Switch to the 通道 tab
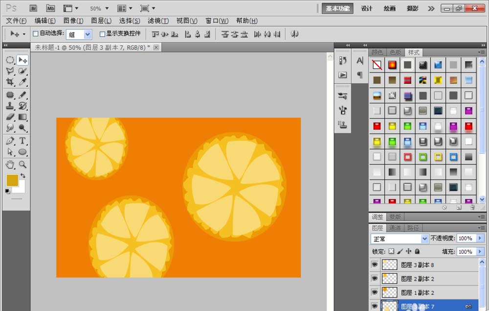The image size is (489, 311). pyautogui.click(x=395, y=228)
